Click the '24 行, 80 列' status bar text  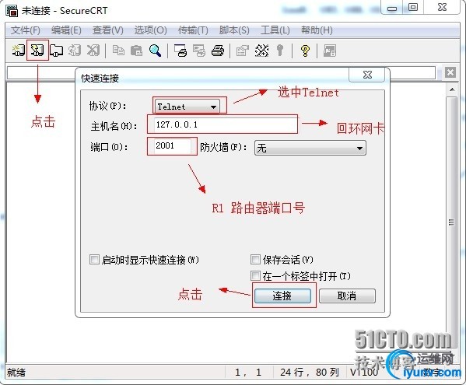(310, 372)
